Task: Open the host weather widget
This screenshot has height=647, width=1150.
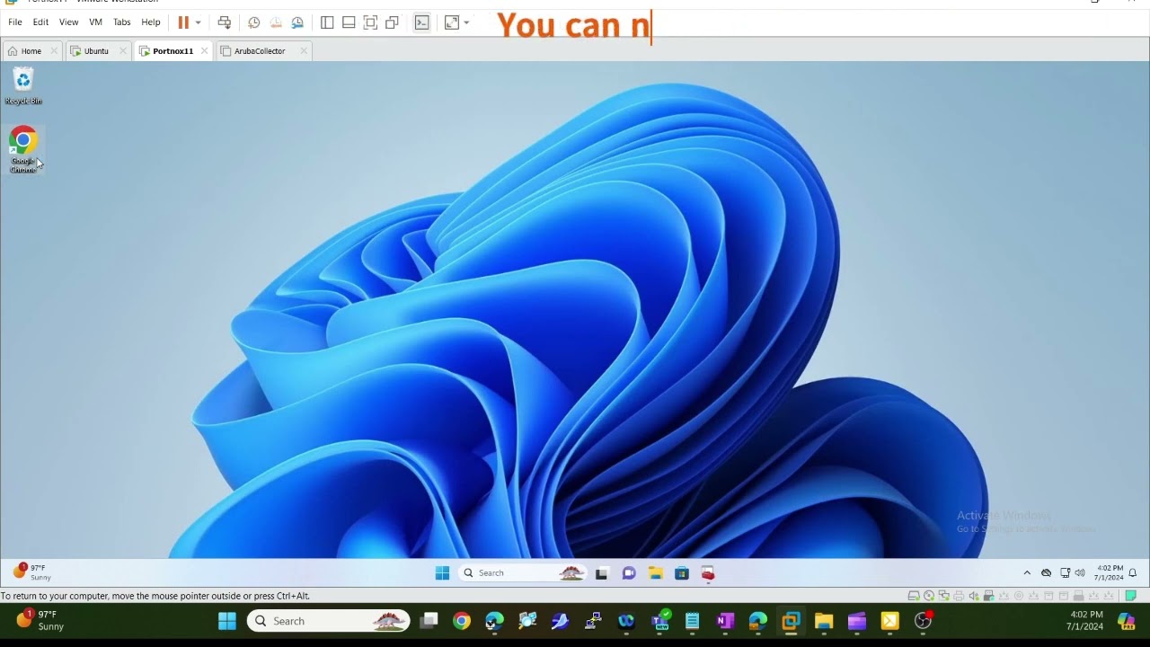Action: [40, 620]
